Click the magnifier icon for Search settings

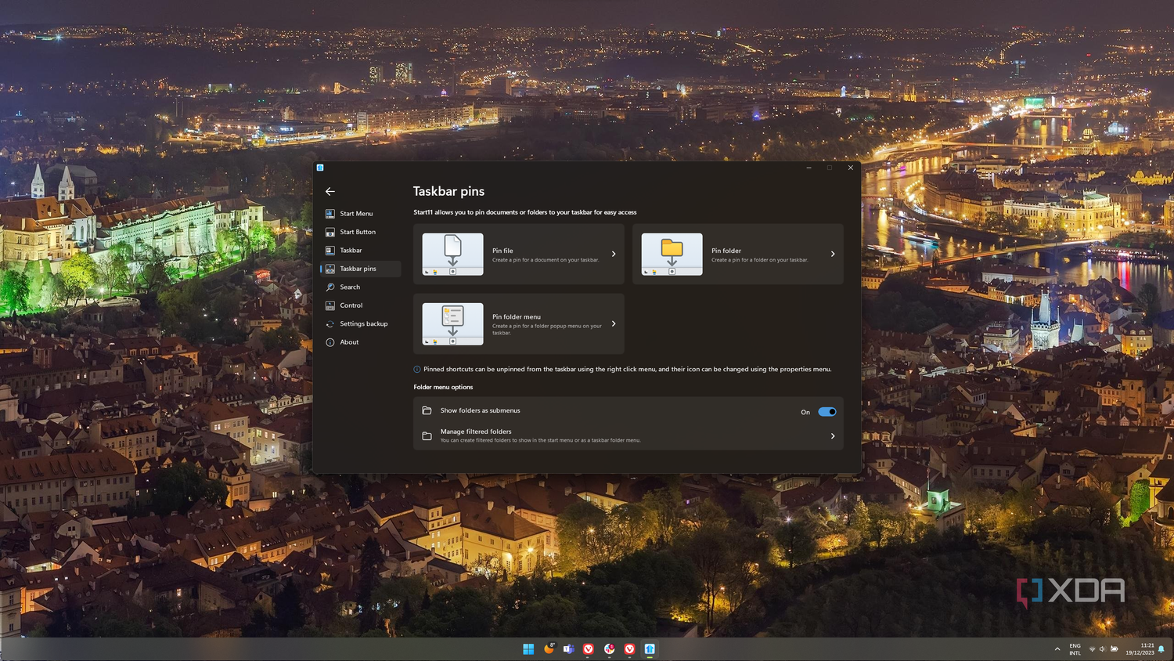coord(330,287)
